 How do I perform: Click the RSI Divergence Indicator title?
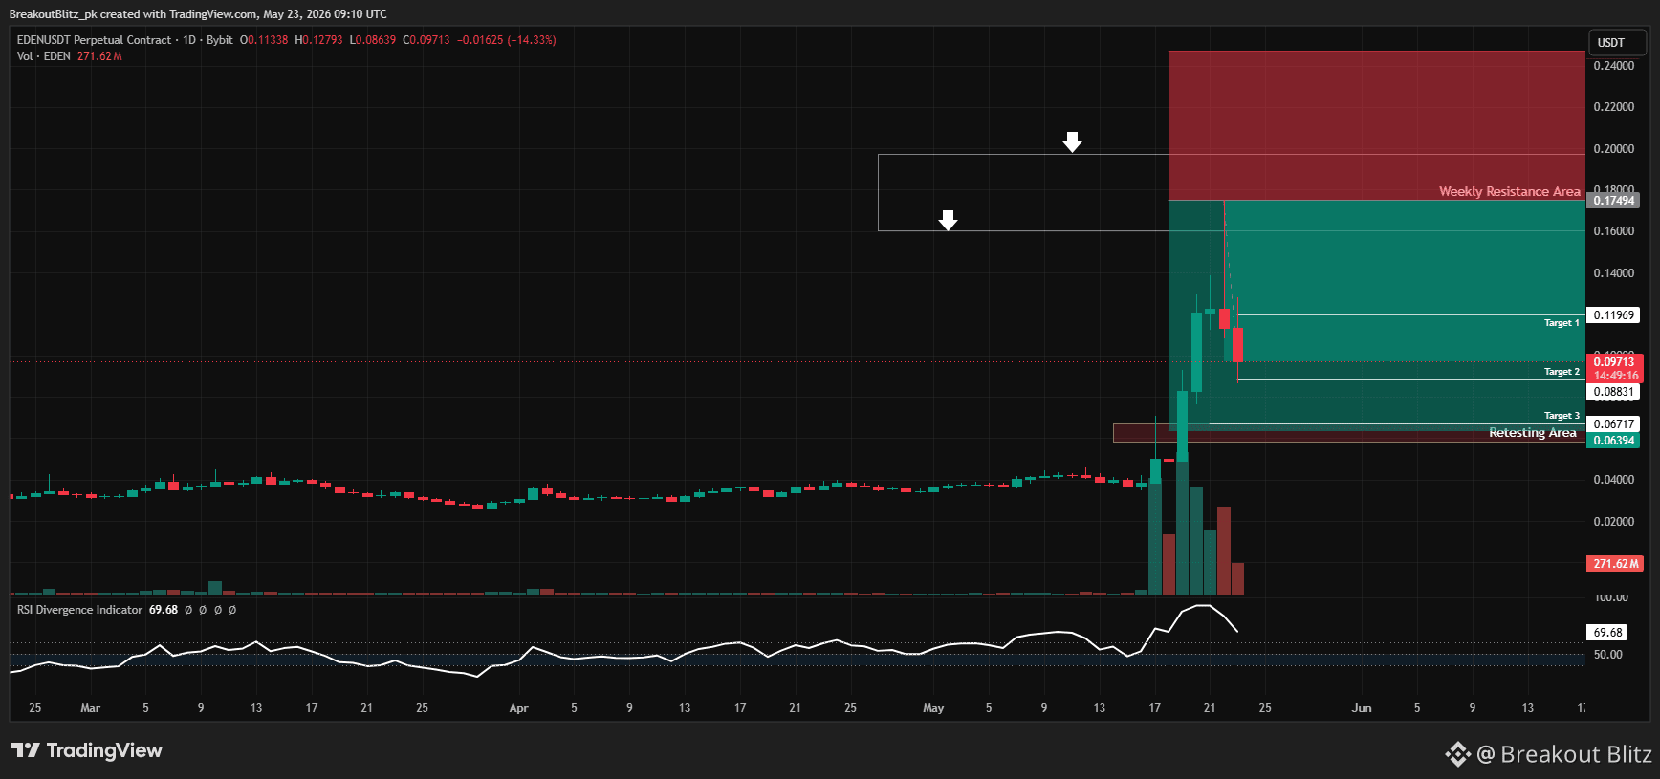coord(79,610)
